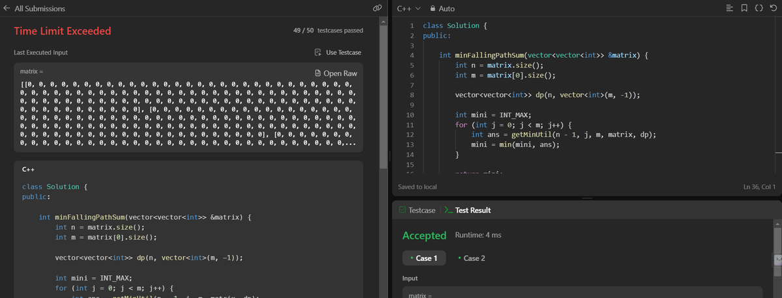The image size is (782, 298).
Task: Click the 'Saved to local' status text
Action: tap(417, 187)
